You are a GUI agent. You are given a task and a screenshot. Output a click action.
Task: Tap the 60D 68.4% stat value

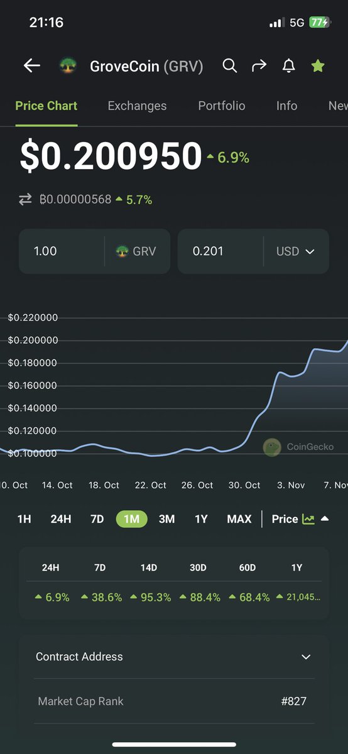[249, 598]
